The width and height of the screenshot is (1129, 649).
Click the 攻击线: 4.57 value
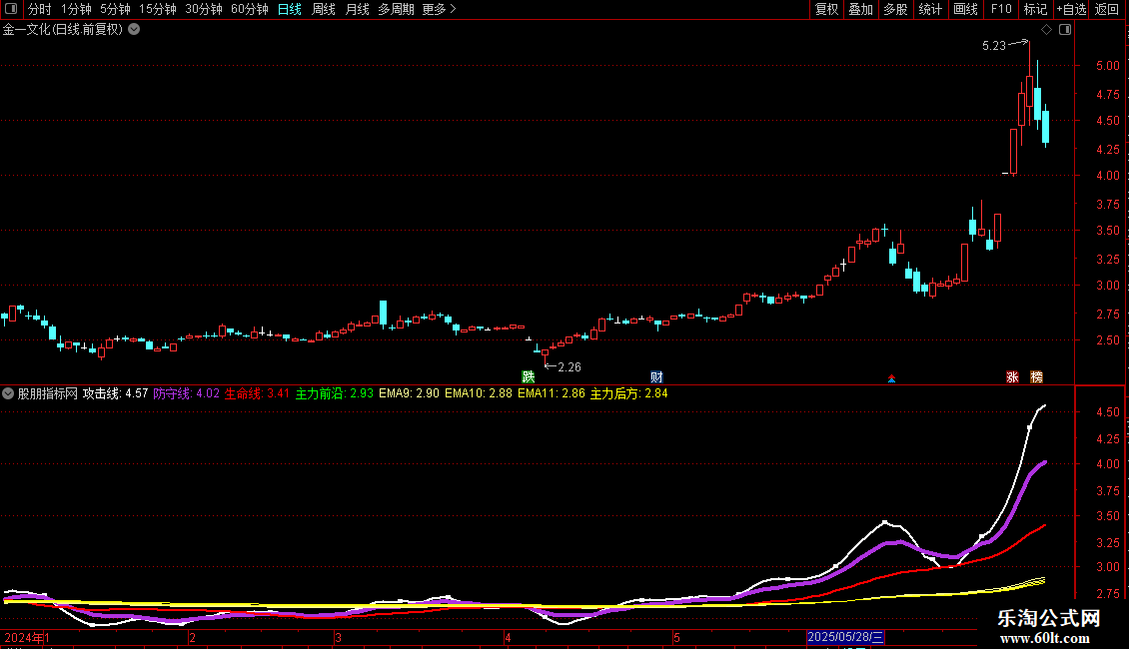(115, 393)
